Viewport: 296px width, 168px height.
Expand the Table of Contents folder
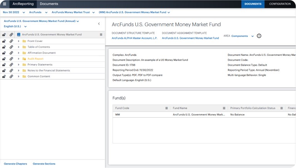coord(18,47)
